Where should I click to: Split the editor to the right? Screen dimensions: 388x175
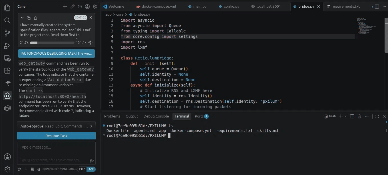(x=377, y=7)
